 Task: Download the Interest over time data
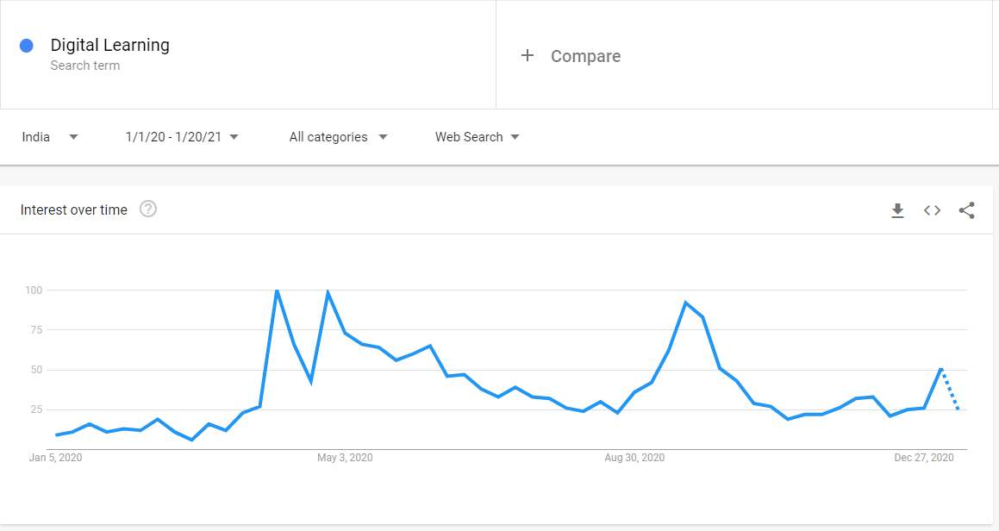point(897,210)
